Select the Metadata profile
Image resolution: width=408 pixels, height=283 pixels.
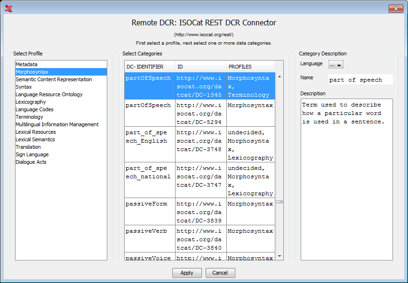point(61,64)
